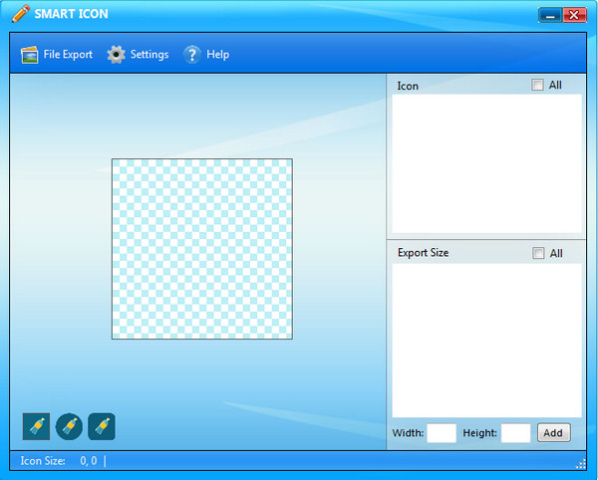Screen dimensions: 598x480
Task: Select the square shape icon style
Action: coord(36,426)
